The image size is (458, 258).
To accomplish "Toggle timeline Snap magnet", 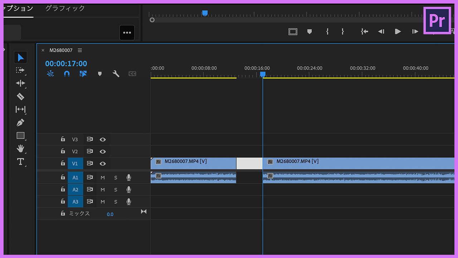I will (67, 74).
